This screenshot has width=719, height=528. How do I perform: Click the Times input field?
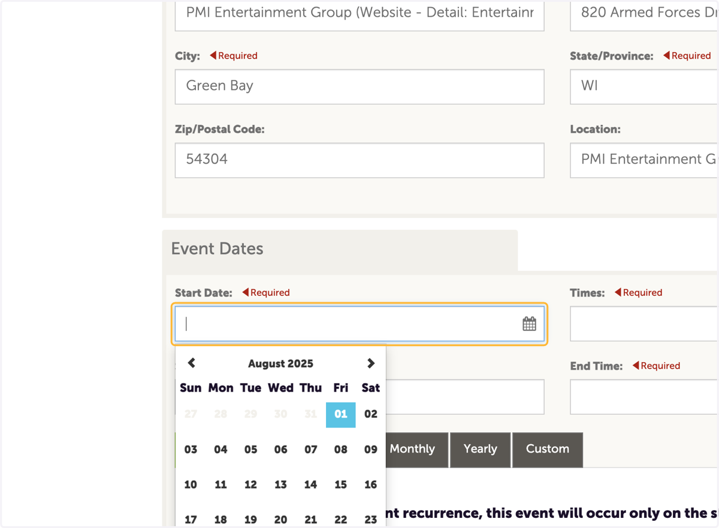644,324
